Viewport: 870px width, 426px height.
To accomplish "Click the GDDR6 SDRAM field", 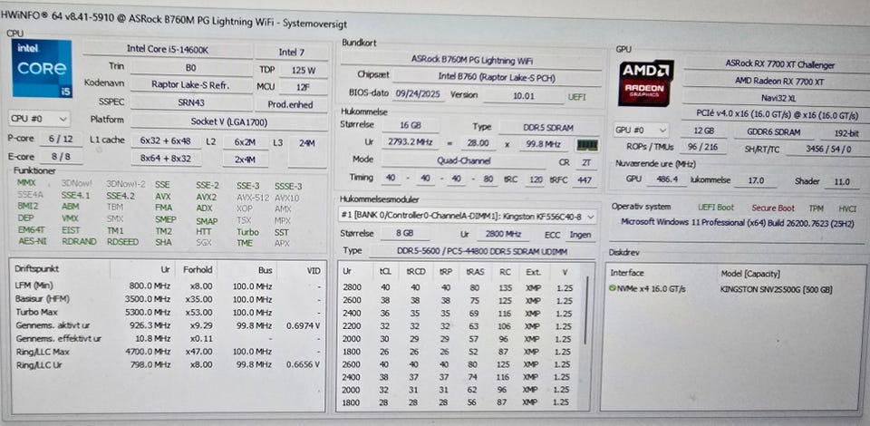I will pyautogui.click(x=774, y=132).
